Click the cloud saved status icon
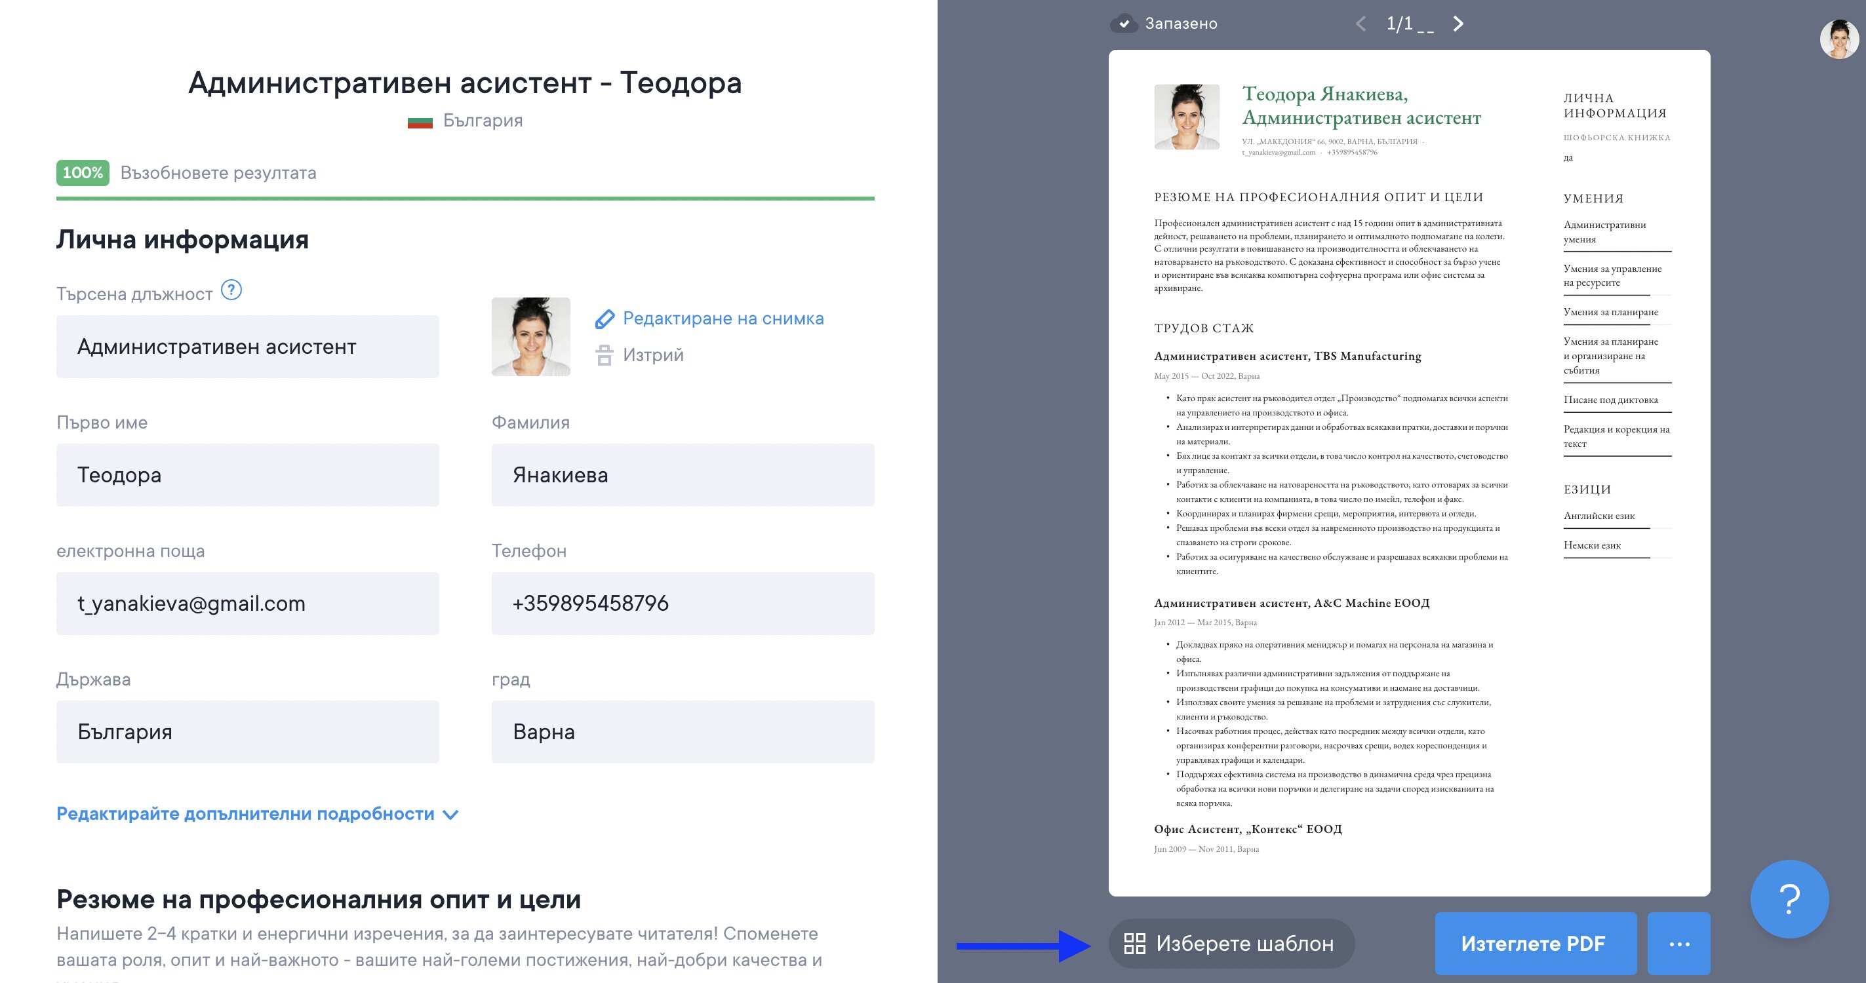Viewport: 1866px width, 983px height. click(x=1124, y=24)
